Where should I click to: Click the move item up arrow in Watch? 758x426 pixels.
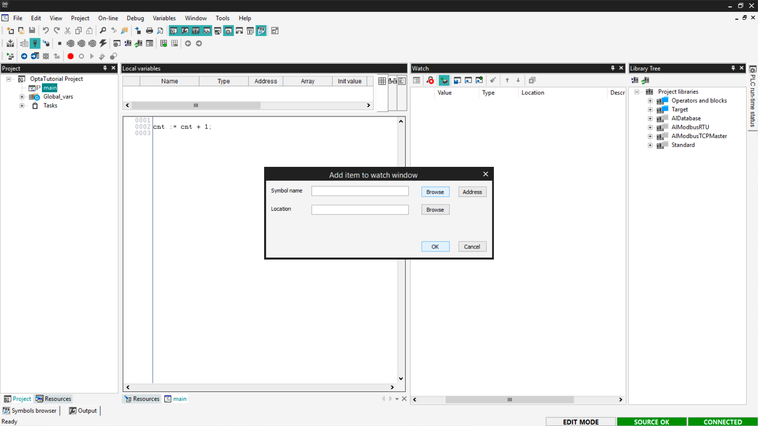pos(507,80)
